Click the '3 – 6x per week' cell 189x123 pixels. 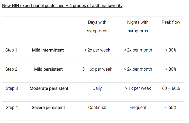click(97, 69)
